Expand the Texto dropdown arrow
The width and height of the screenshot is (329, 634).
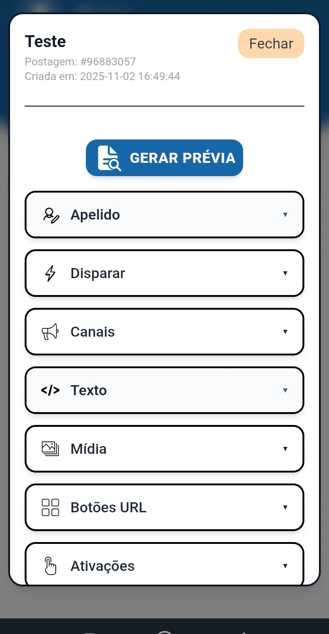(x=285, y=391)
